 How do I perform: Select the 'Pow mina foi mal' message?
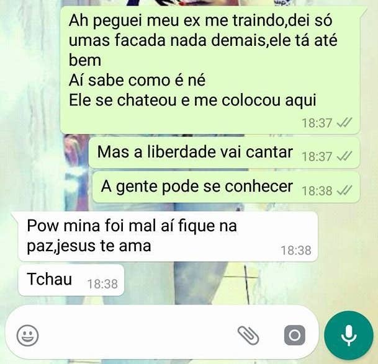[x=168, y=236]
